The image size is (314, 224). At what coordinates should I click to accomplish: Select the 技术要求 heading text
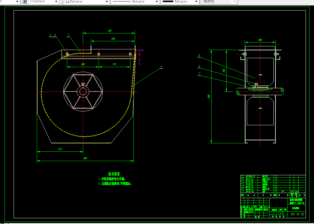click(x=114, y=174)
